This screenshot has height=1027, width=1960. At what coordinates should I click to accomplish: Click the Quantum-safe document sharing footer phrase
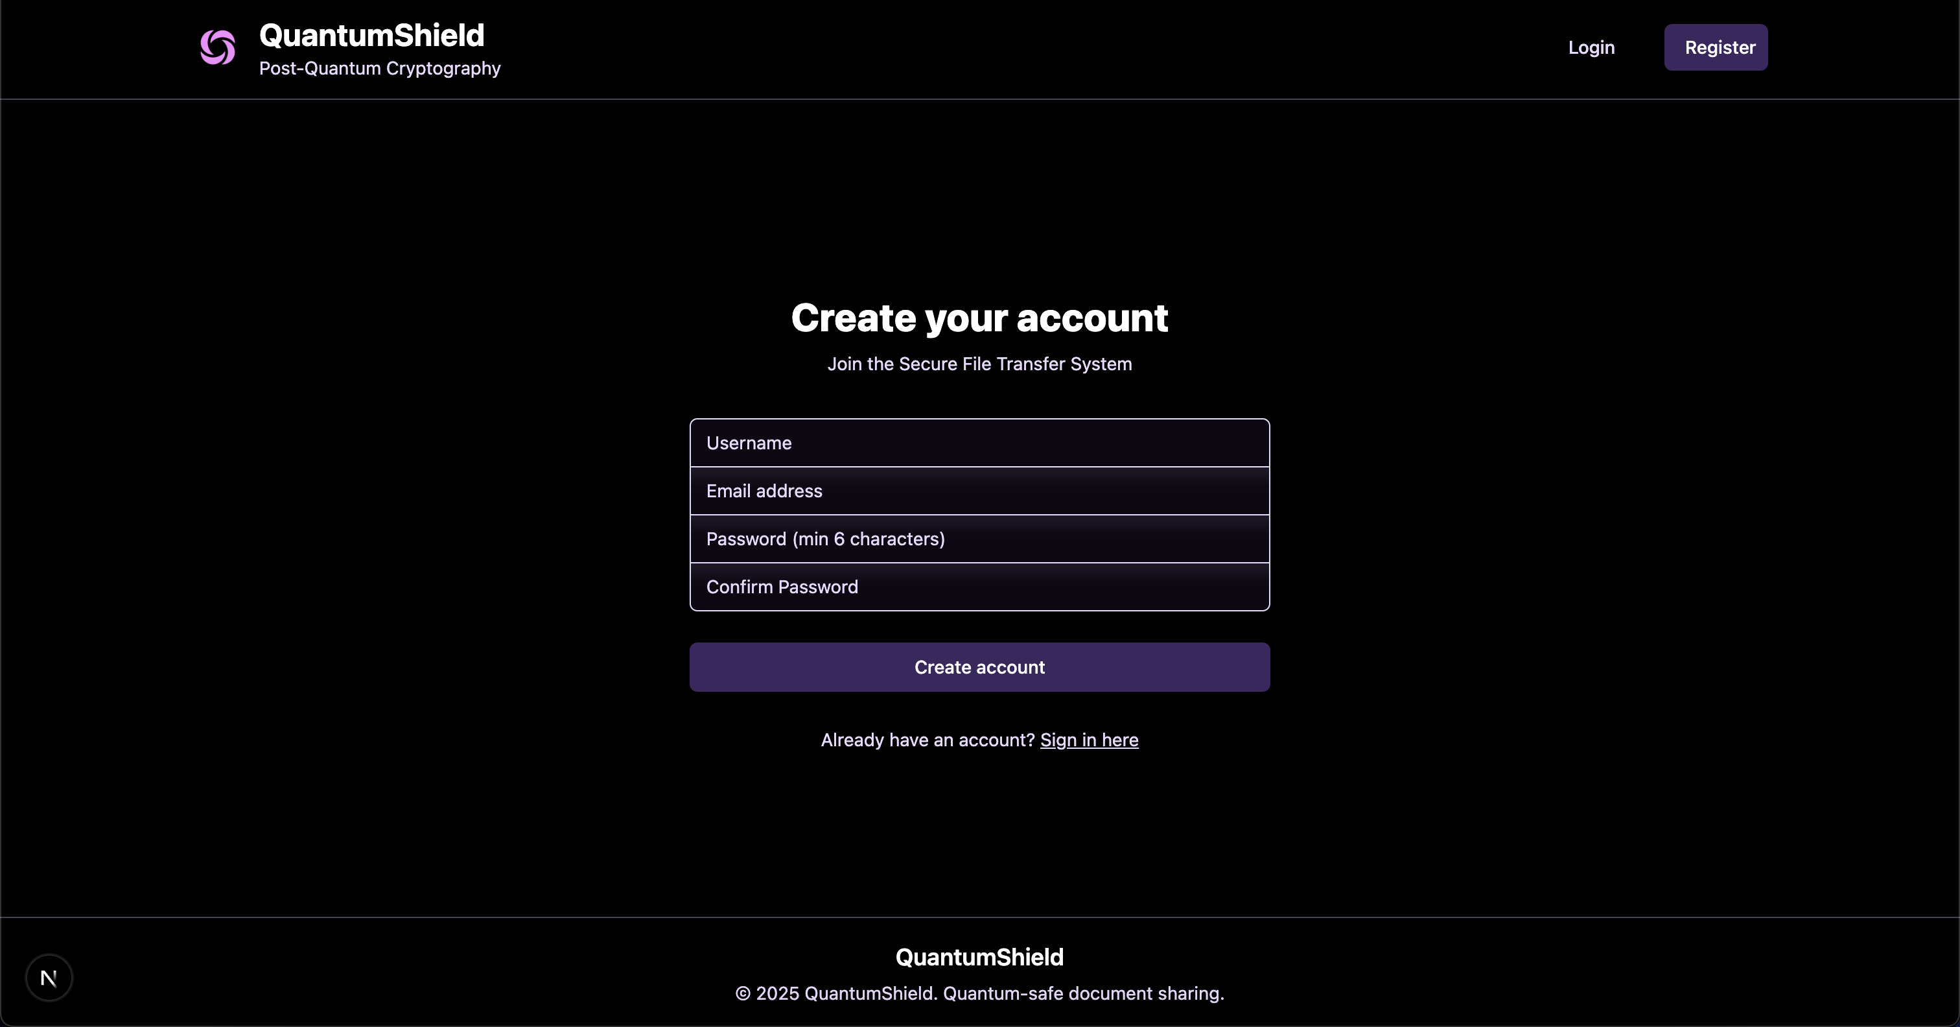pyautogui.click(x=1082, y=993)
